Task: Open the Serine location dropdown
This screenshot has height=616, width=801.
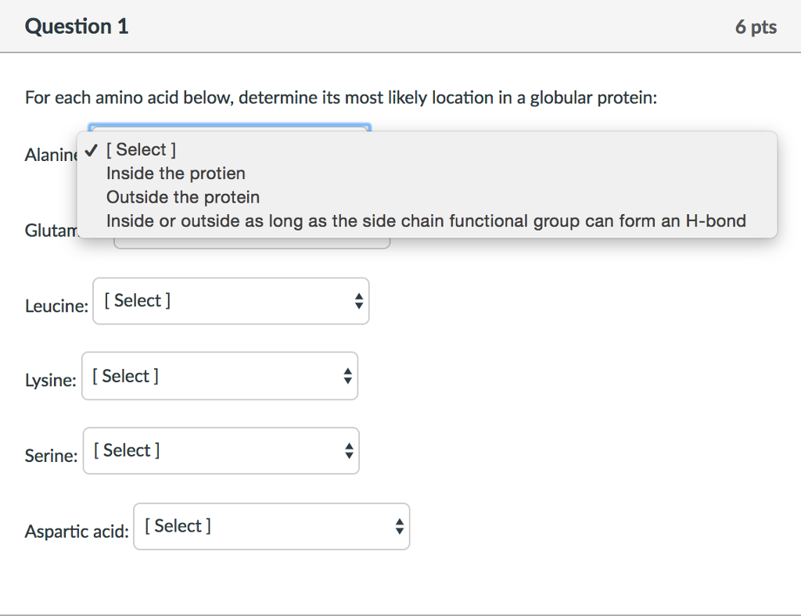Action: tap(221, 450)
